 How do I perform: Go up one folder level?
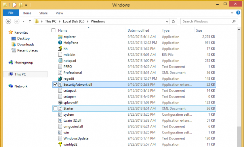[x=30, y=21]
